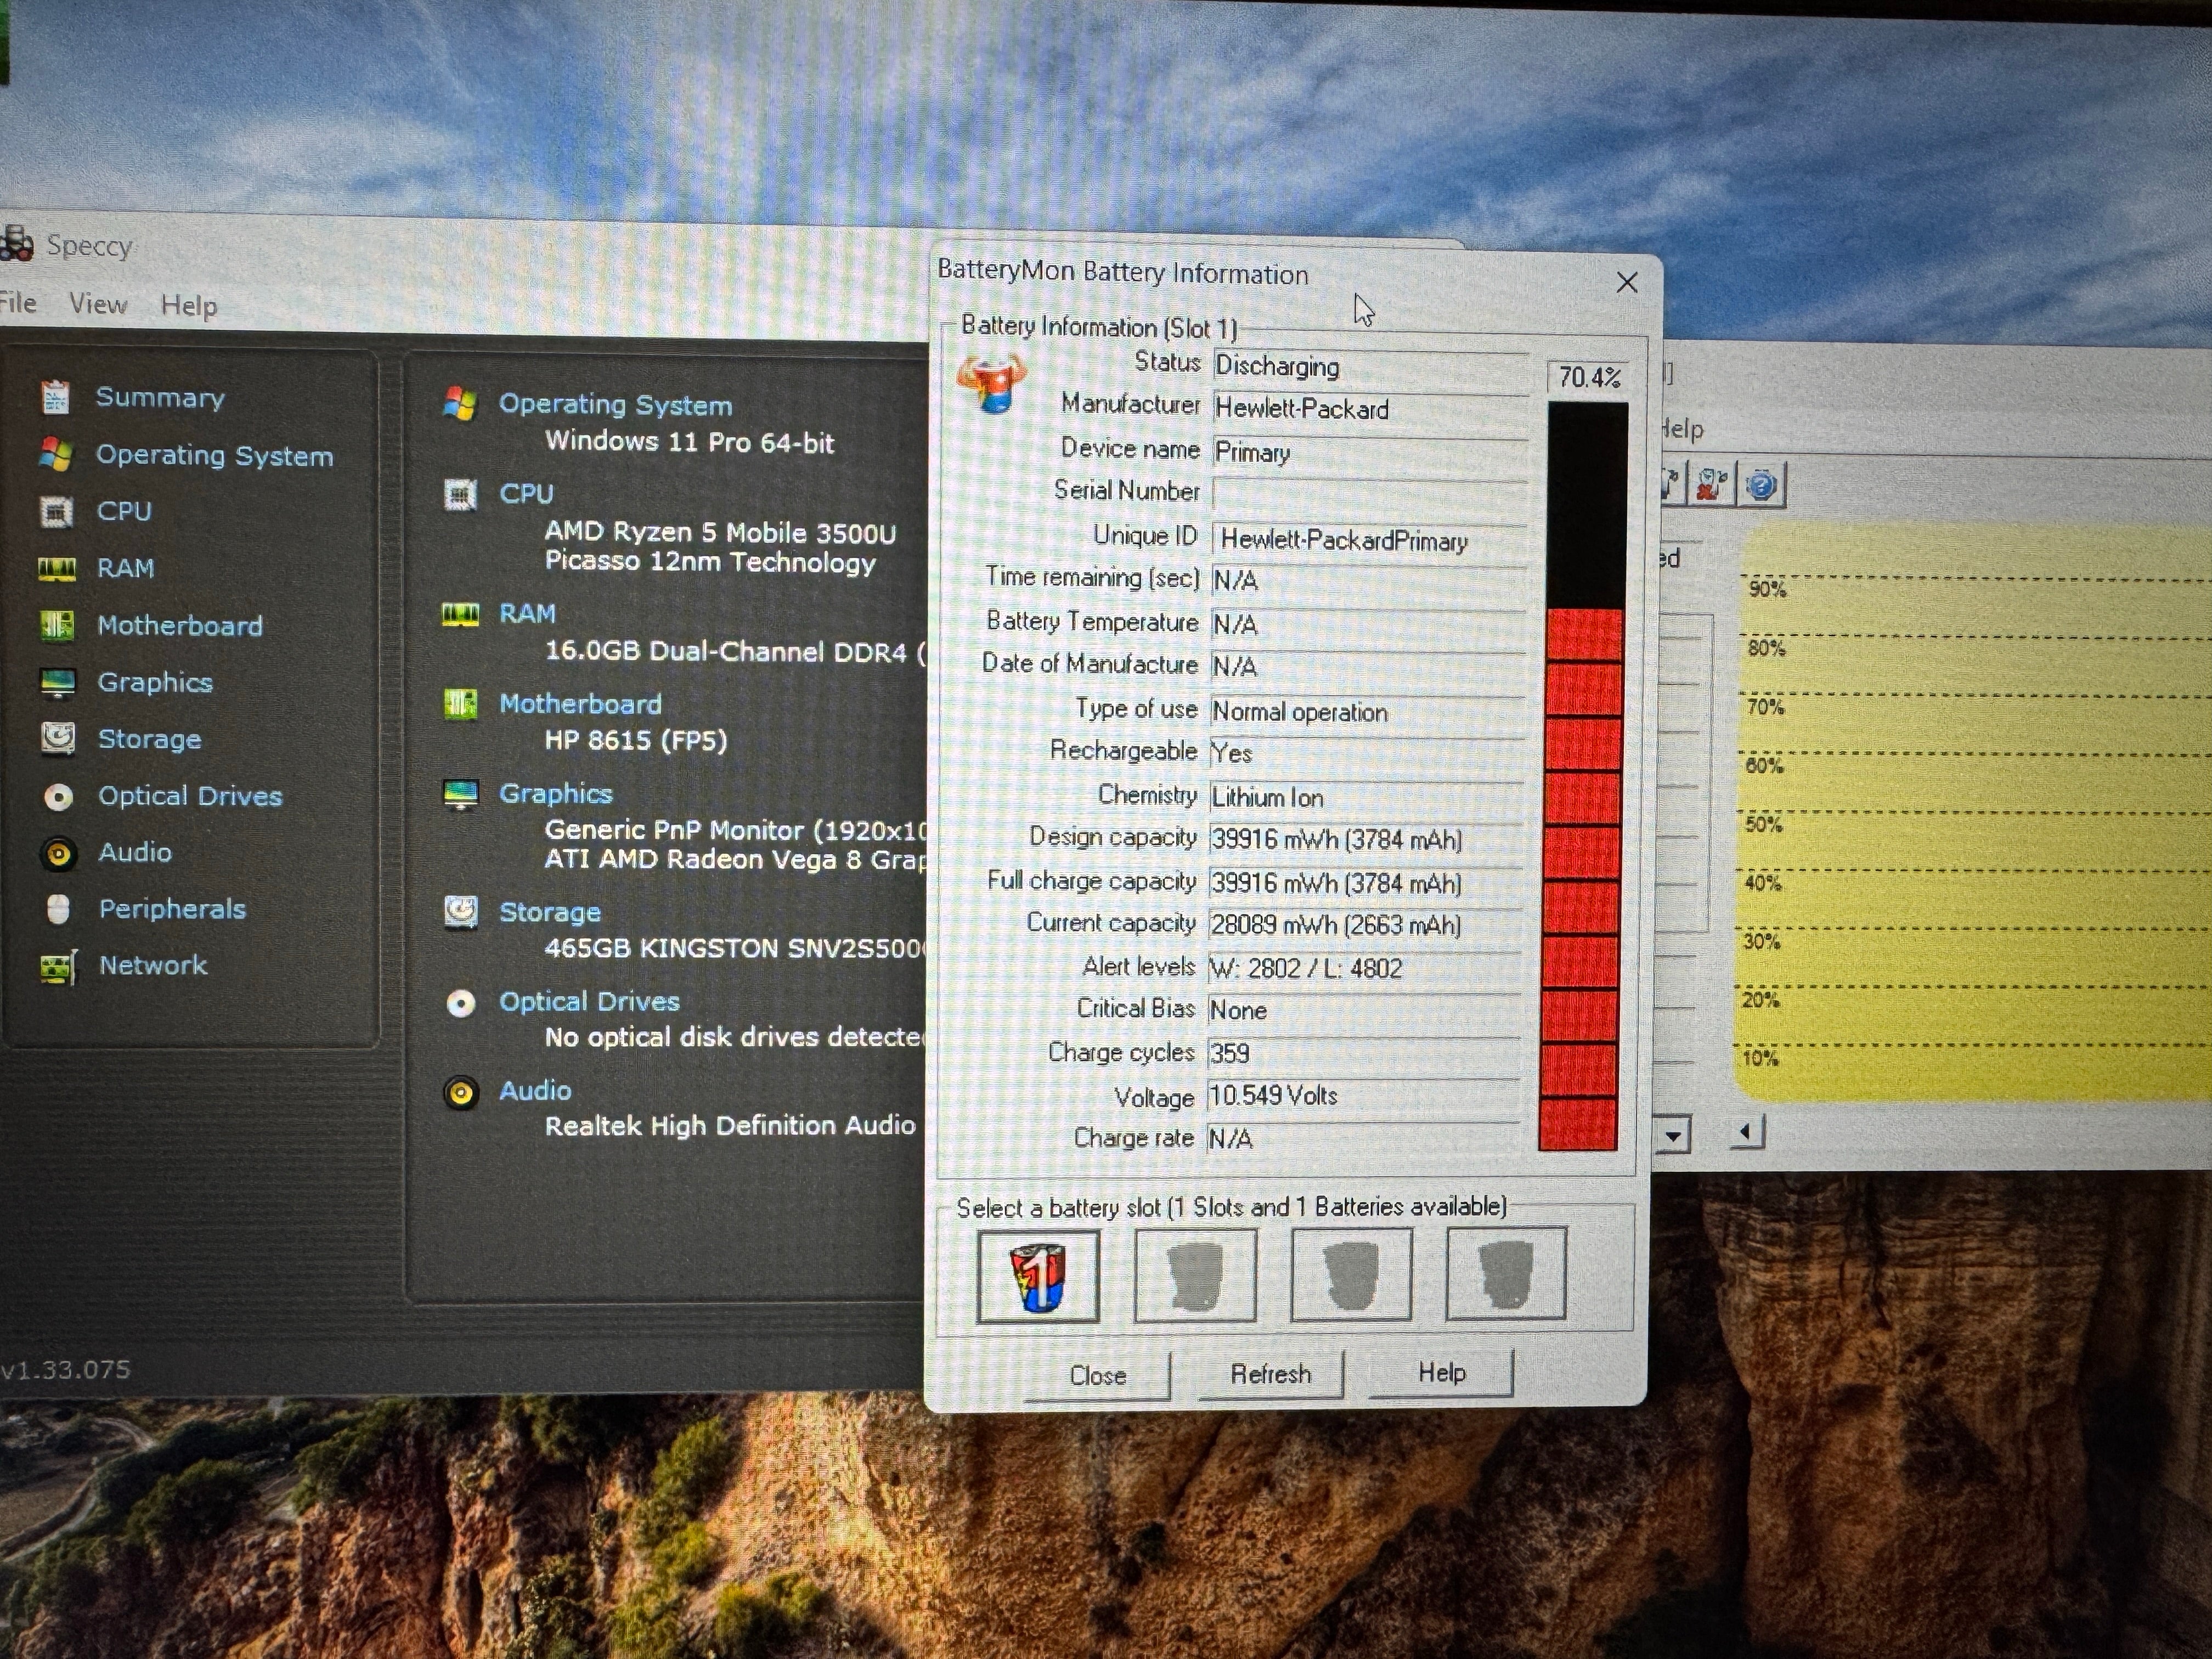Open Help in Battery Information dialog

[x=1441, y=1372]
